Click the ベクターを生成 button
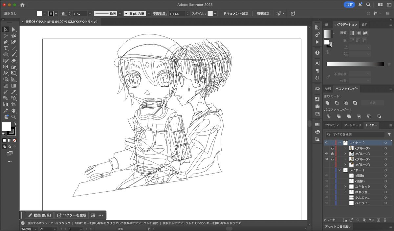The height and width of the screenshot is (231, 394). pos(72,215)
